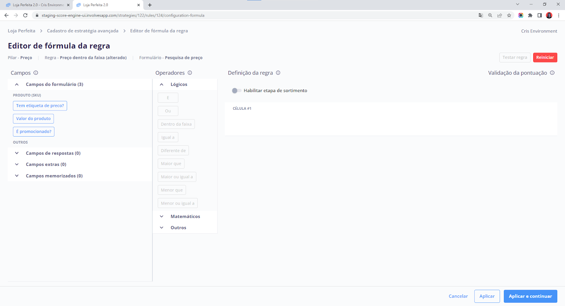Collapse Campos do formulário (3) section
565x306 pixels.
(x=17, y=84)
